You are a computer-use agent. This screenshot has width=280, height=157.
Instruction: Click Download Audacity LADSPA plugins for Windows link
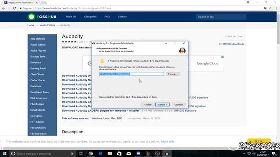101,110
